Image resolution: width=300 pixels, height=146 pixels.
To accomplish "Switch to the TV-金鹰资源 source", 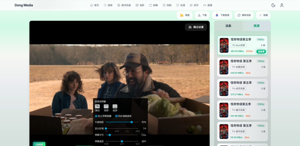I will click(x=242, y=67).
